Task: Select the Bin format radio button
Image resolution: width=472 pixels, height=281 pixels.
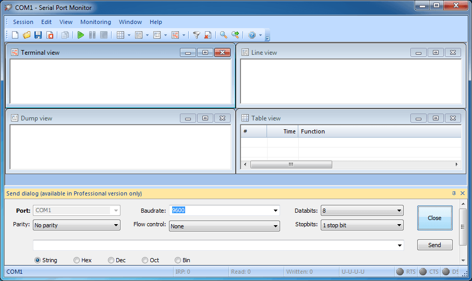Action: pyautogui.click(x=178, y=260)
